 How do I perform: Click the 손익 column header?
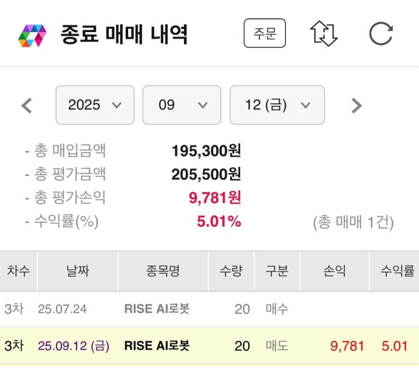[x=334, y=271]
